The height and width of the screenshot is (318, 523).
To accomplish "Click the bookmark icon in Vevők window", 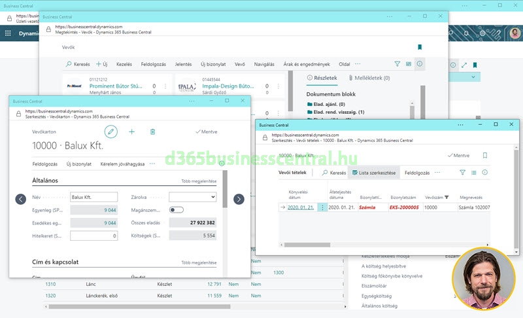I will tap(419, 47).
